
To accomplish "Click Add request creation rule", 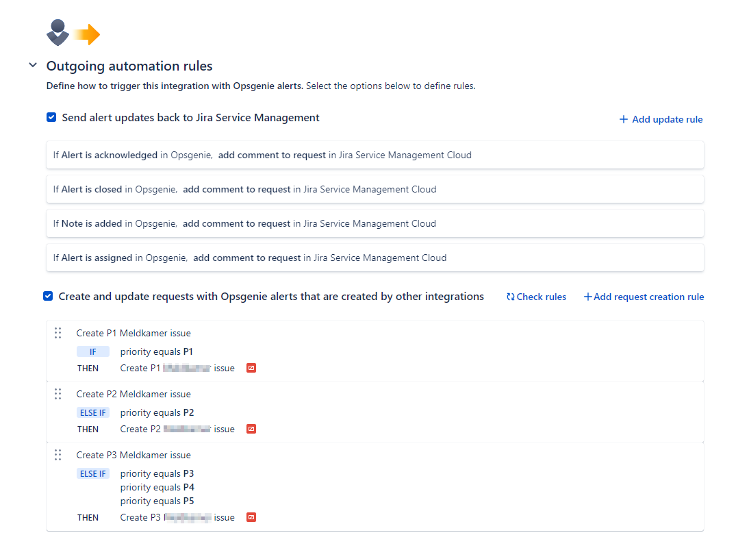I will [x=644, y=297].
